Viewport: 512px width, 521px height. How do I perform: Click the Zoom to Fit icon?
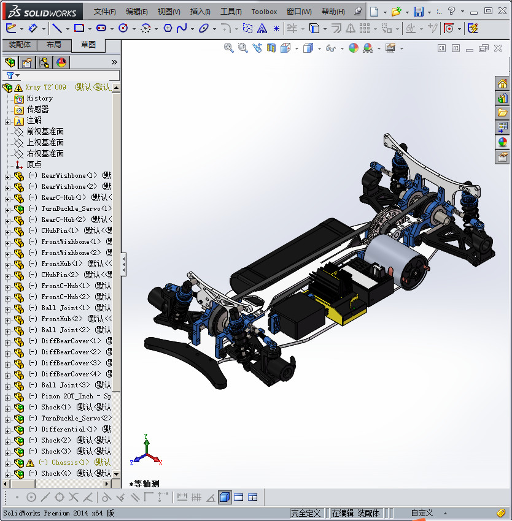pyautogui.click(x=229, y=48)
